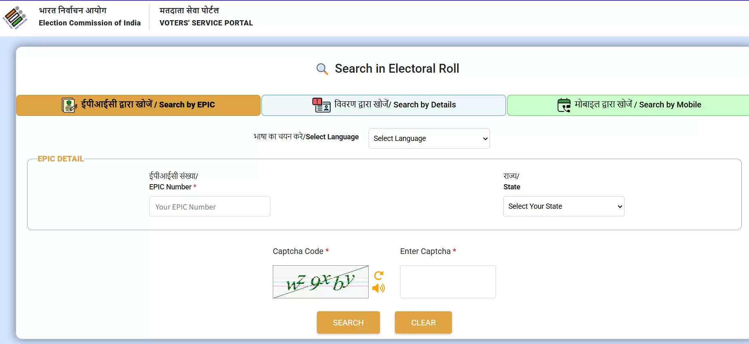Click the magnifier icon beside Search in Electoral Roll
Viewport: 749px width, 344px height.
[x=322, y=69]
